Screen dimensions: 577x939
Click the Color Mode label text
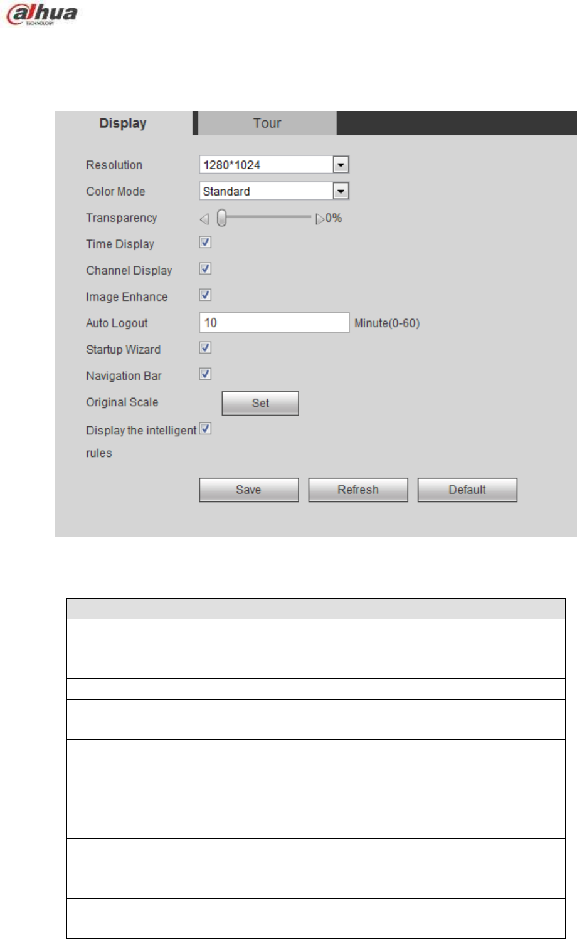coord(115,192)
